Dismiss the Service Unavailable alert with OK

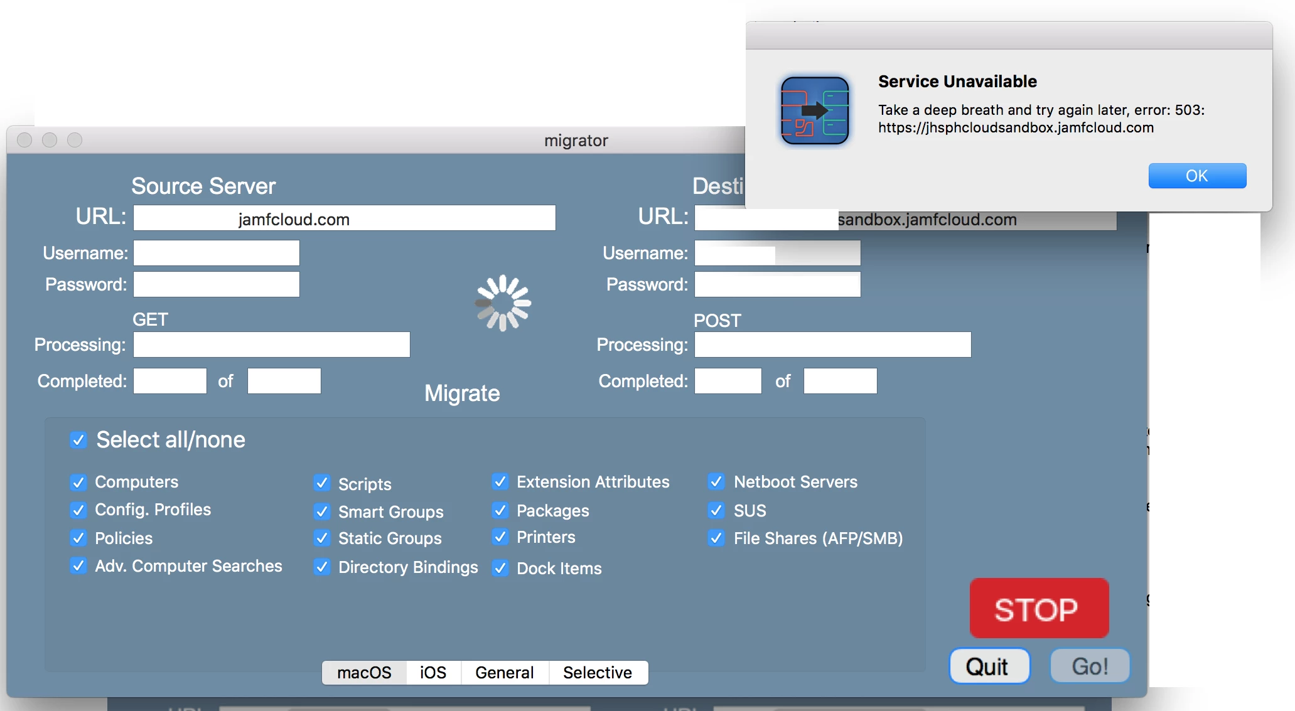point(1197,176)
